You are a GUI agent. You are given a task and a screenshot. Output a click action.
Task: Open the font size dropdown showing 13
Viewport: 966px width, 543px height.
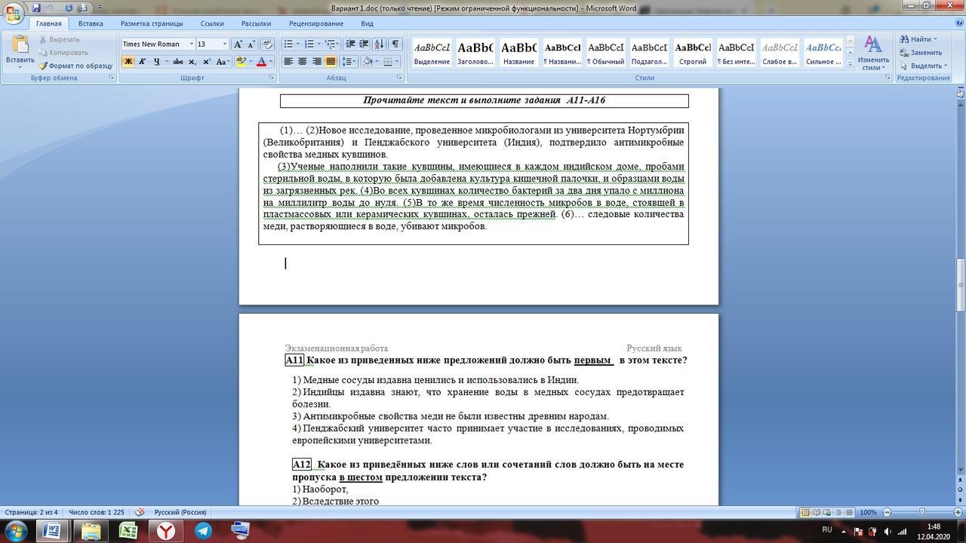(x=224, y=44)
